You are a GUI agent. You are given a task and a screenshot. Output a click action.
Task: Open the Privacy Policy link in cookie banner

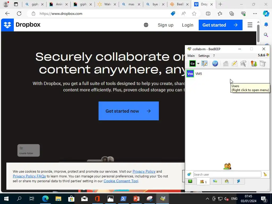point(144,171)
